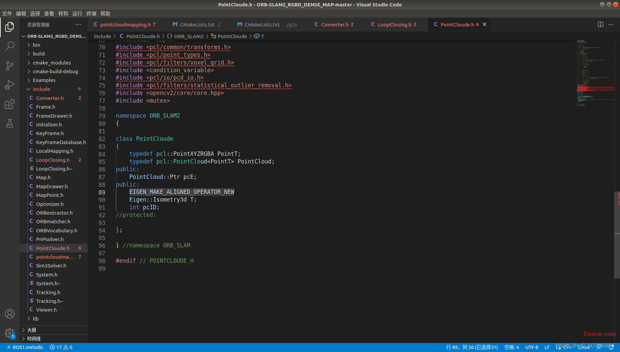Expand the cmake_modules folder
The image size is (620, 352).
pos(54,63)
